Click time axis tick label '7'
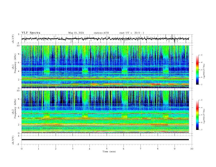216x167 pixels. tap(141, 149)
